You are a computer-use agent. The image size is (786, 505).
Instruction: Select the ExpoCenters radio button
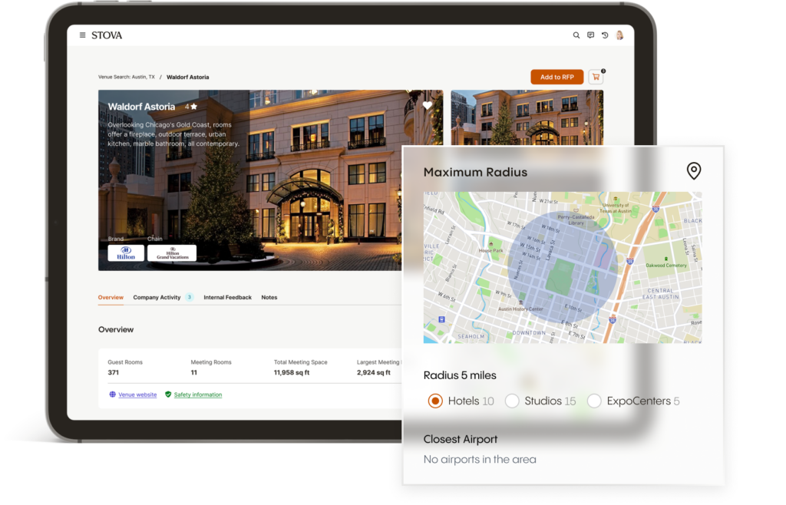[595, 401]
